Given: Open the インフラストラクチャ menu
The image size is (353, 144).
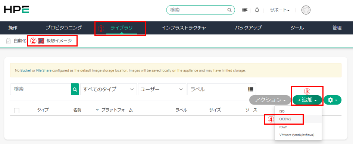Looking at the screenshot, I should point(184,28).
